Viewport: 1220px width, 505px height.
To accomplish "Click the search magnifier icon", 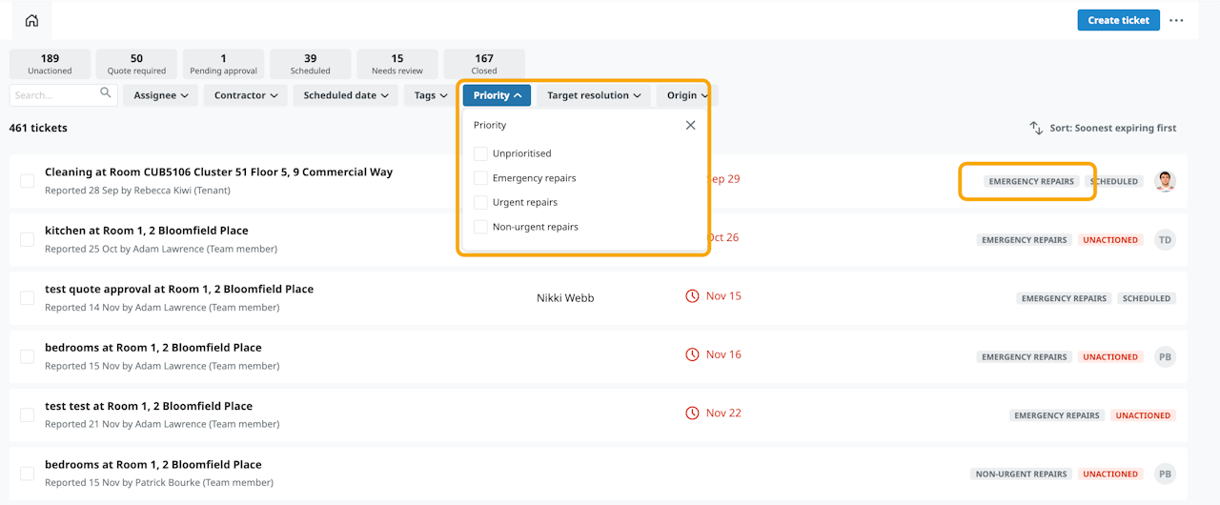I will coord(106,93).
